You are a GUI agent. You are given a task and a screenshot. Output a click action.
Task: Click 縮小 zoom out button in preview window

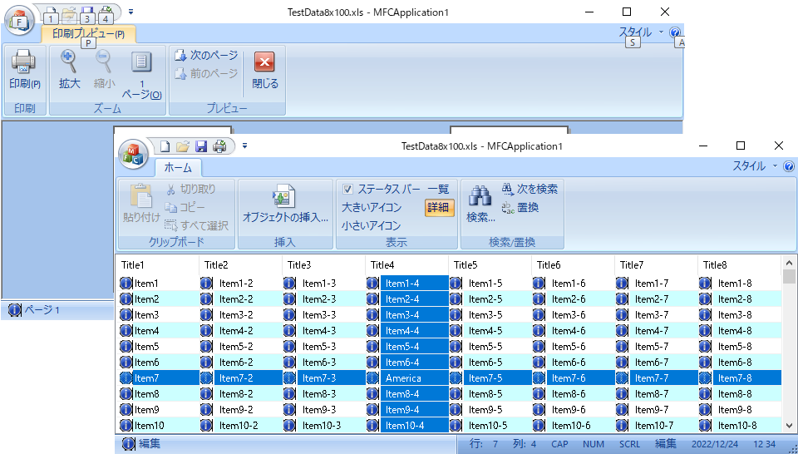click(x=104, y=72)
